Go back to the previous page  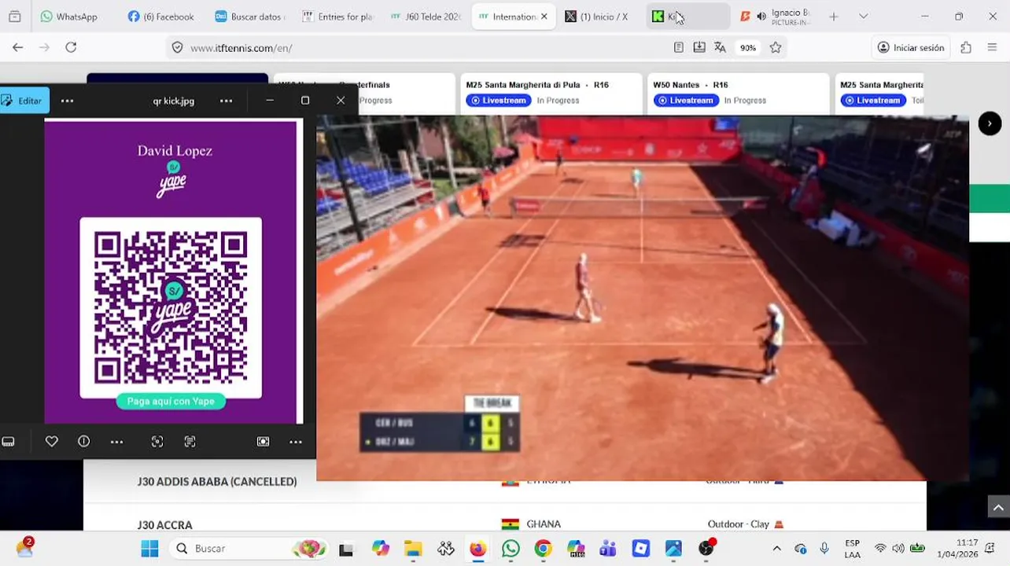click(x=17, y=47)
